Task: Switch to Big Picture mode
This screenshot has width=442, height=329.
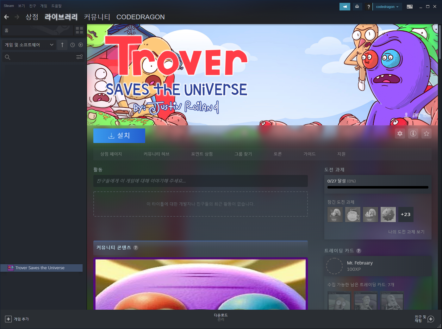Action: (x=410, y=7)
